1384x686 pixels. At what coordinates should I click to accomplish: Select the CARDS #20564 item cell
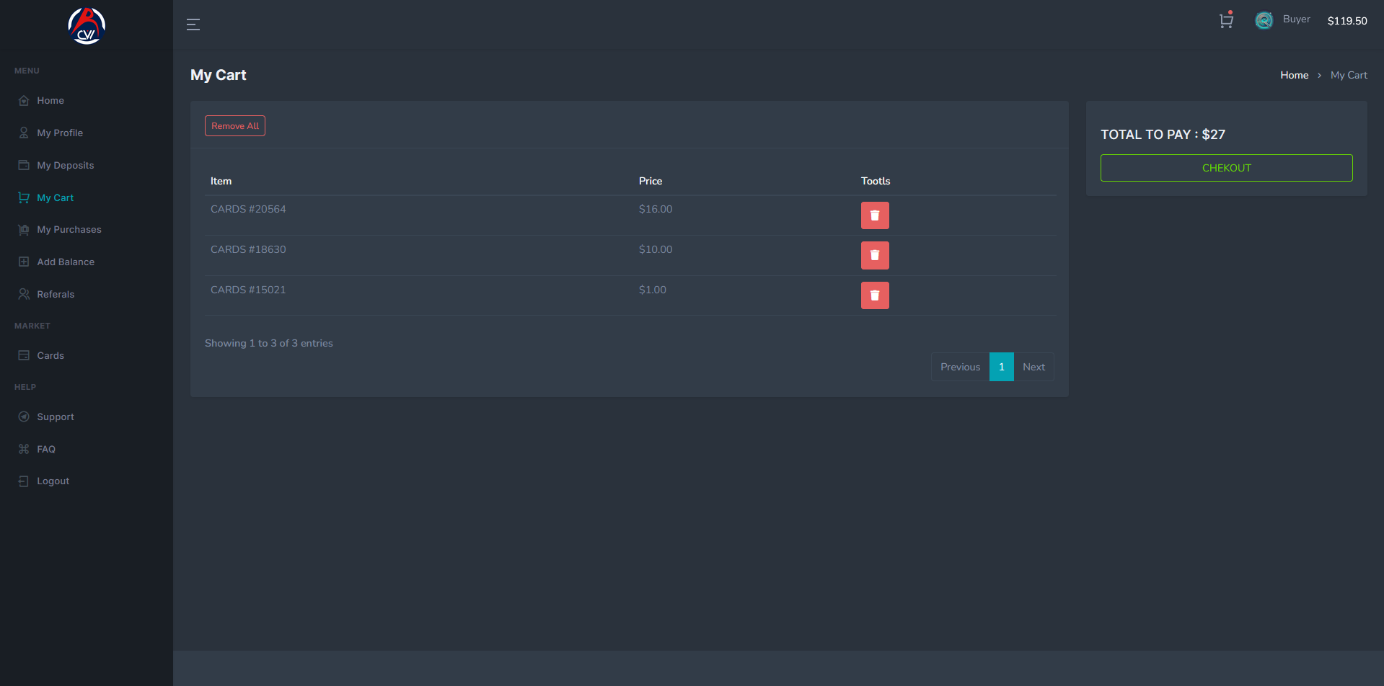click(248, 209)
